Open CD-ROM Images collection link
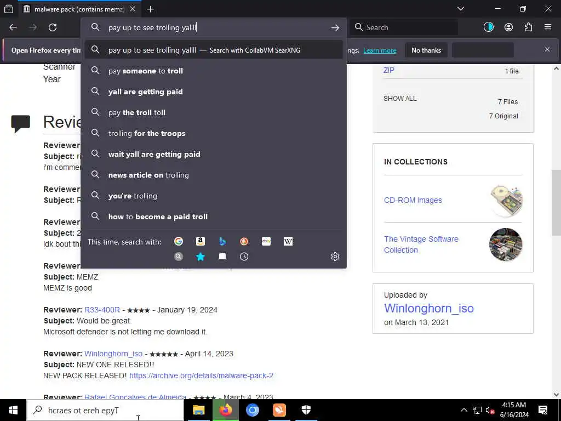 point(413,200)
